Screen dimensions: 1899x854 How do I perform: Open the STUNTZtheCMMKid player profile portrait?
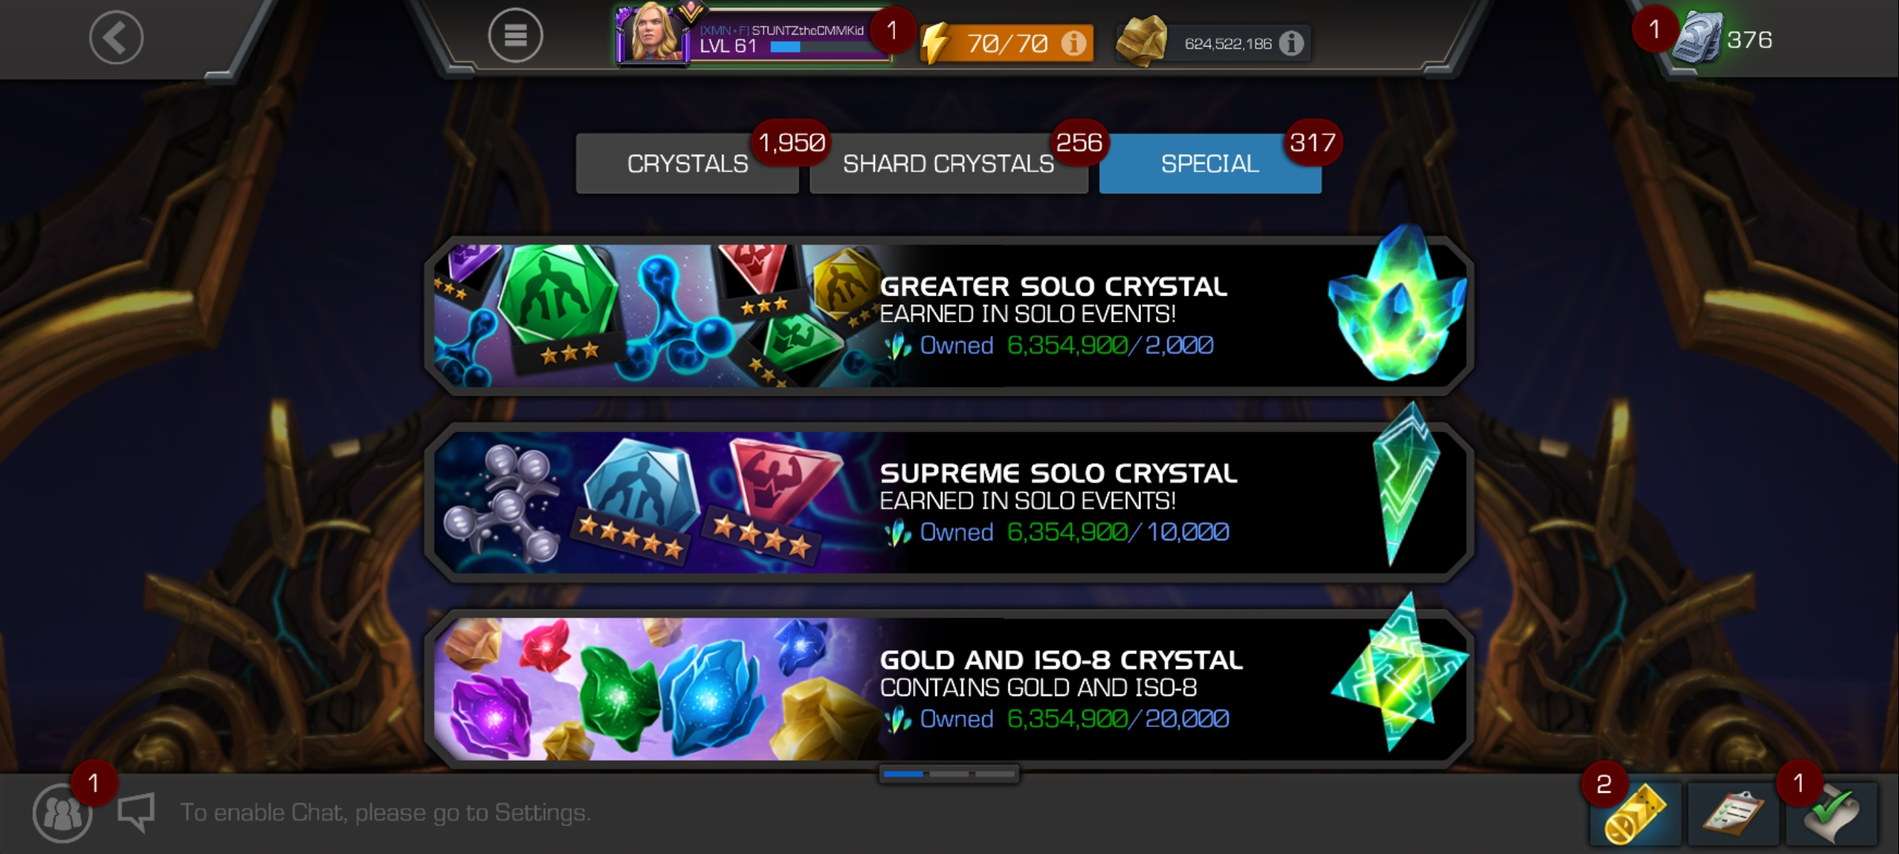pos(652,35)
